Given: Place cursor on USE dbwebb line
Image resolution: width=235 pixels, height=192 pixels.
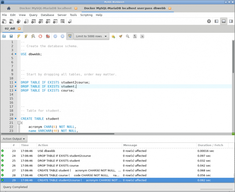Looking at the screenshot, I should click(x=31, y=54).
